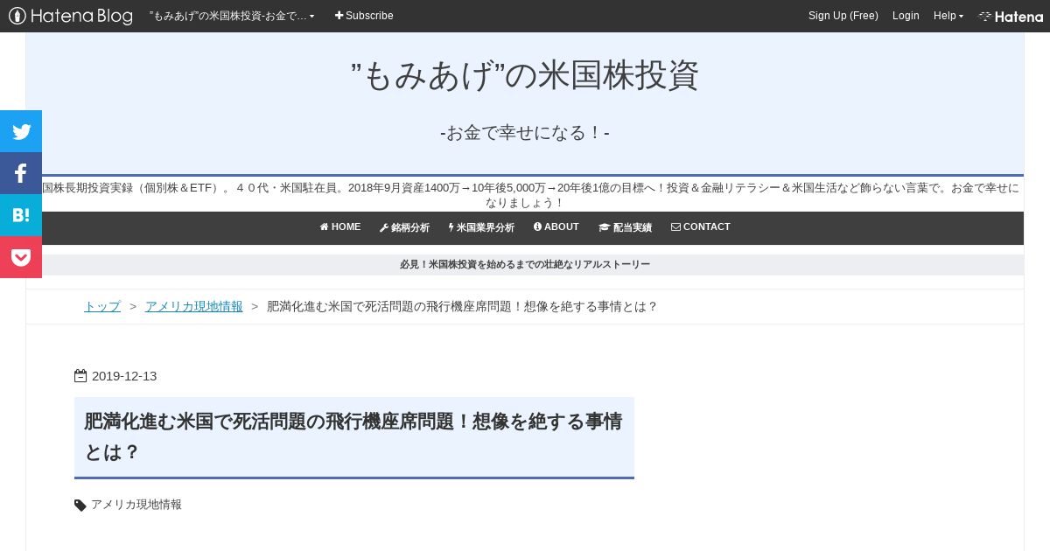Open アメリカ現地情報 breadcrumb link

(194, 306)
